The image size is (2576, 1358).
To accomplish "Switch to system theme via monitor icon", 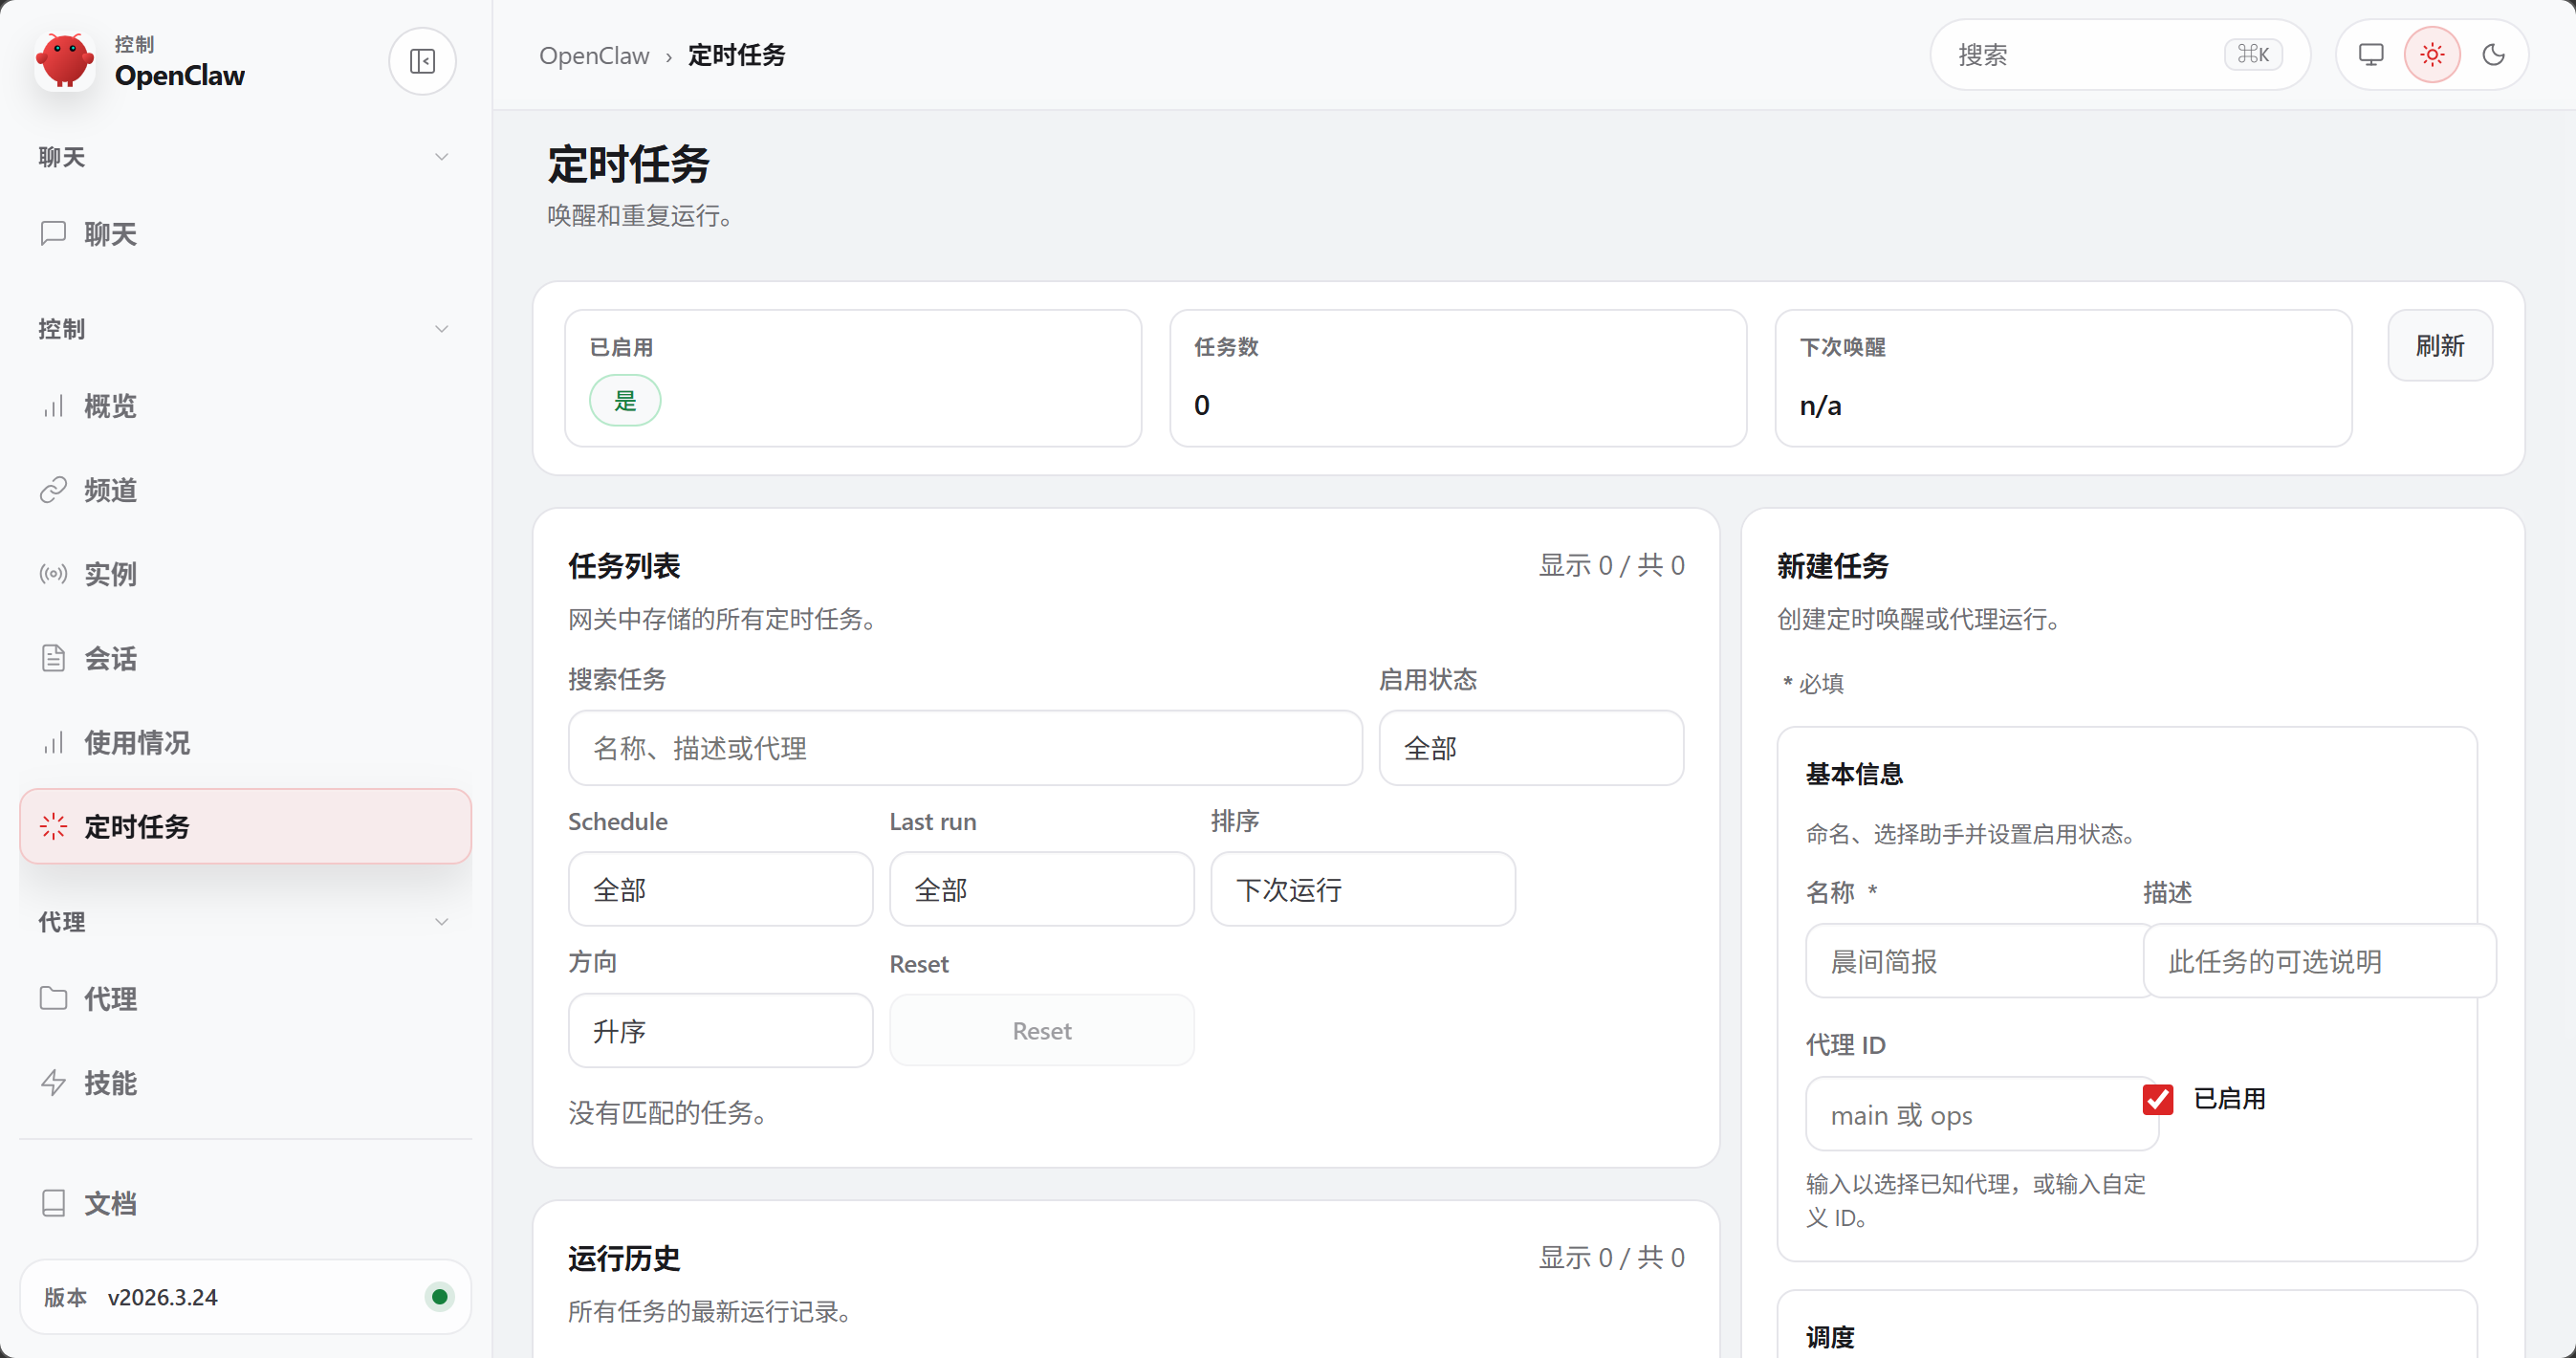I will pos(2370,55).
